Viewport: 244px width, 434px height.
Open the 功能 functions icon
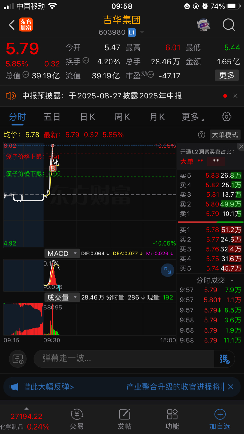(x=172, y=419)
